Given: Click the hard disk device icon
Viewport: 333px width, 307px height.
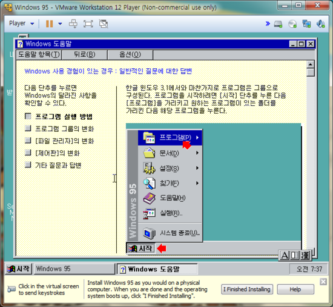Looking at the screenshot, I should coord(278,24).
